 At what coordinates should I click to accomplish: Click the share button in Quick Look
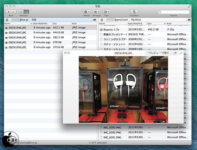175,53
